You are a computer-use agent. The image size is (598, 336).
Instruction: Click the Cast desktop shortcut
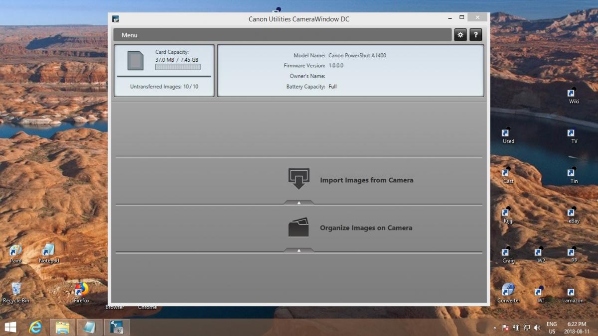508,175
